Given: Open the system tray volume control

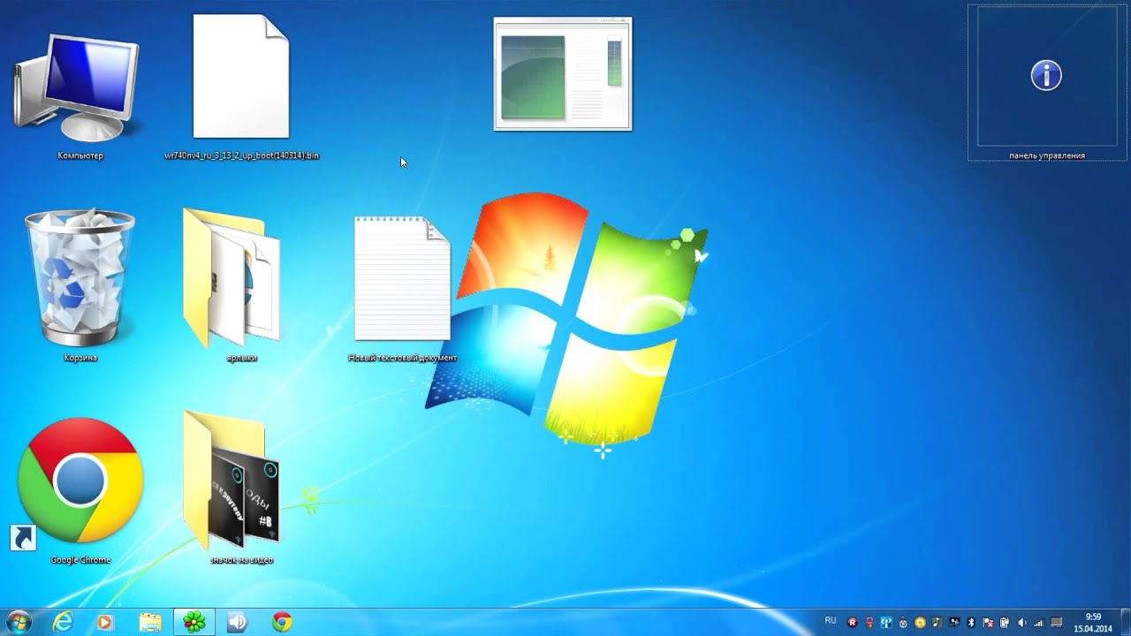Looking at the screenshot, I should pos(1021,622).
